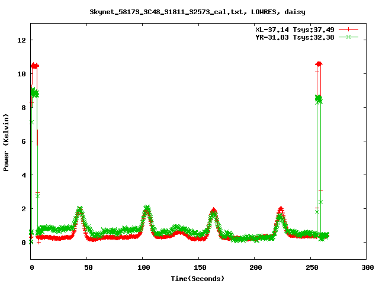Image resolution: width=379 pixels, height=284 pixels.
Task: Click the 12 tick label on the y-axis
Action: (22, 40)
